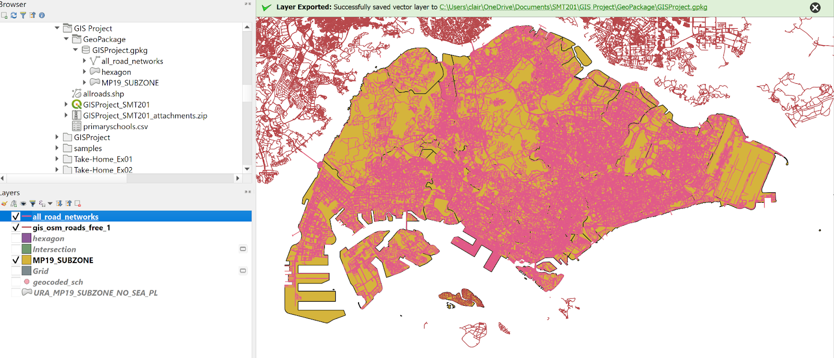Image resolution: width=834 pixels, height=358 pixels.
Task: Click Expand All icon in Layers toolbar
Action: (x=59, y=204)
